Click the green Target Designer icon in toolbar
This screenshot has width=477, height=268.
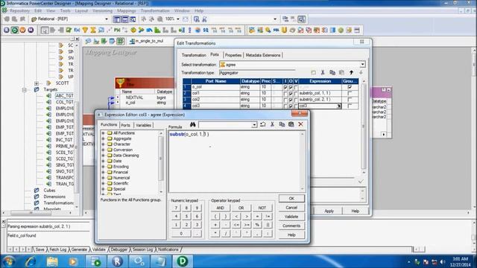point(15,30)
